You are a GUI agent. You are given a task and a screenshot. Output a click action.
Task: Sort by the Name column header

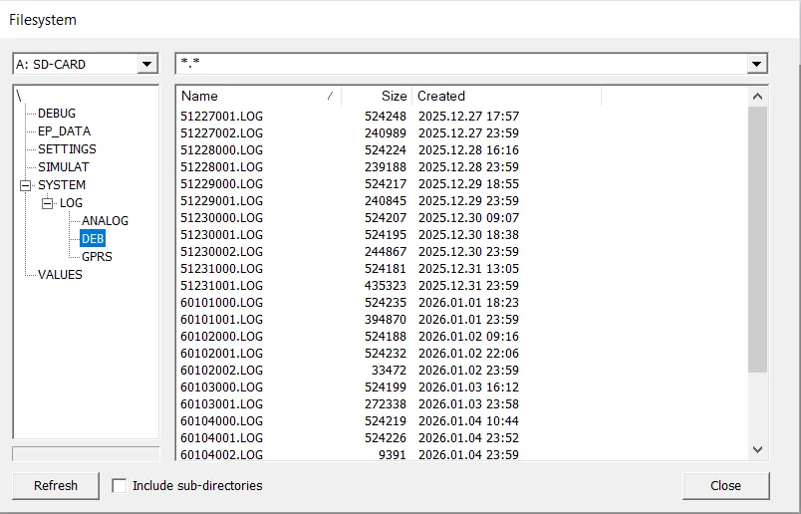[259, 96]
